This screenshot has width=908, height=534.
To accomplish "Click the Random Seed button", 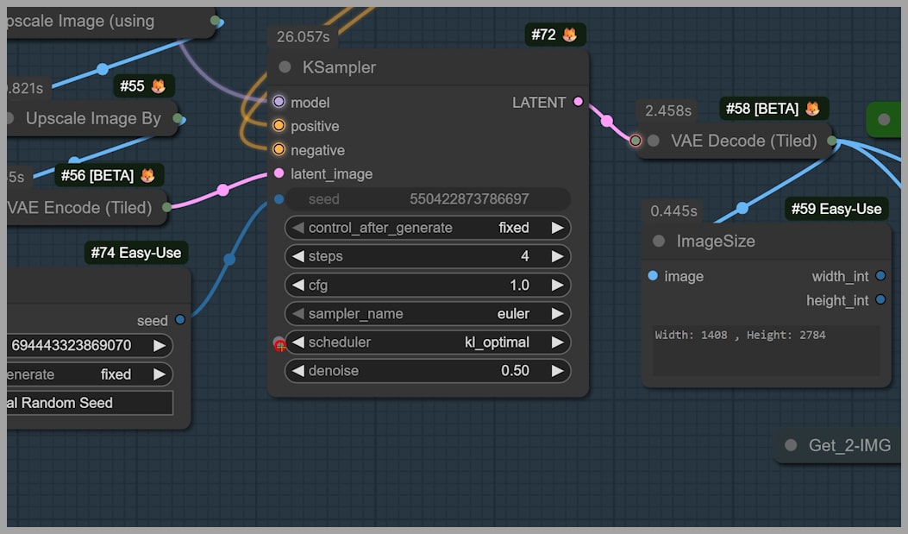I will pyautogui.click(x=86, y=403).
